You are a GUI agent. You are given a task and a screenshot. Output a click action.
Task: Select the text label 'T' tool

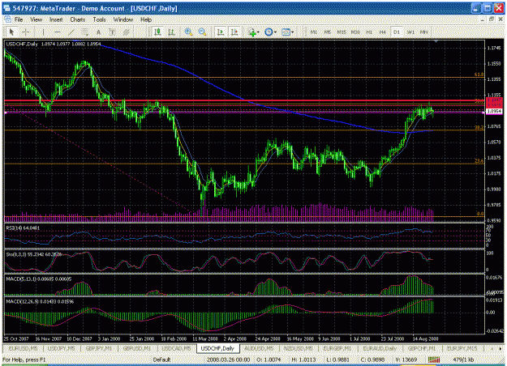coord(112,32)
